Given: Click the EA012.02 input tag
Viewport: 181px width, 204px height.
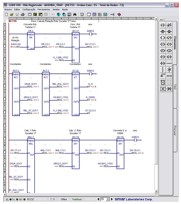Looking at the screenshot, I should 16,44.
